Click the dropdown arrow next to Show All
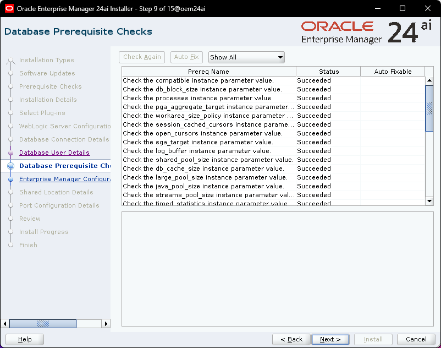This screenshot has width=441, height=348. pyautogui.click(x=280, y=57)
